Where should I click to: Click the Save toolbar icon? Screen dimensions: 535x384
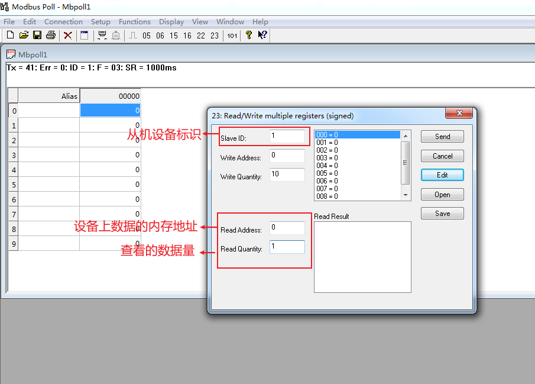37,35
